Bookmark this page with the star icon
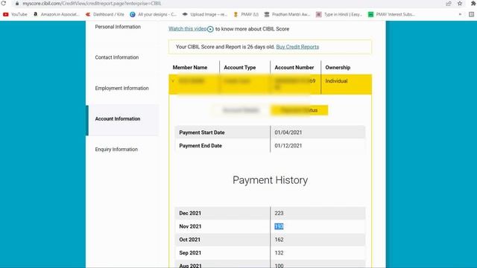Viewport: 477px width, 268px height. 460,3
